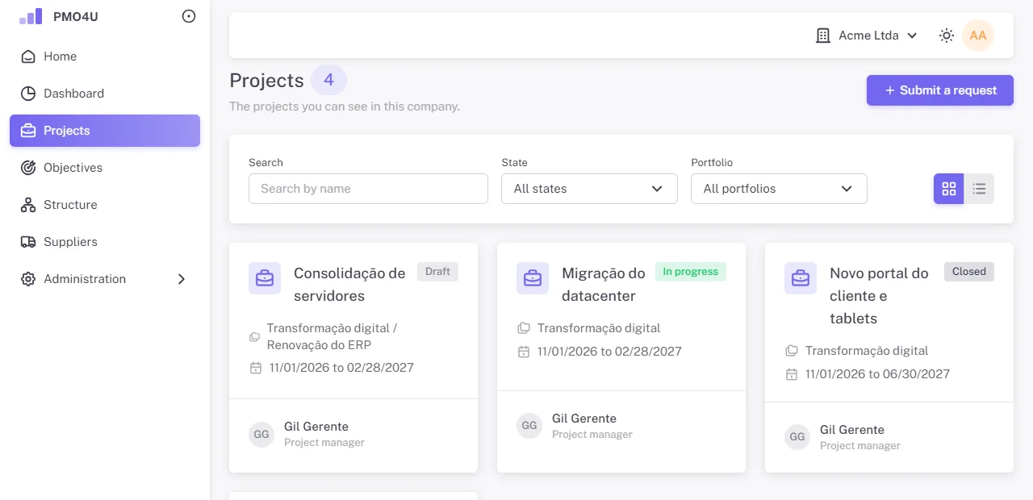1033x500 pixels.
Task: Open Novo portal do cliente e tablets title
Action: point(879,296)
